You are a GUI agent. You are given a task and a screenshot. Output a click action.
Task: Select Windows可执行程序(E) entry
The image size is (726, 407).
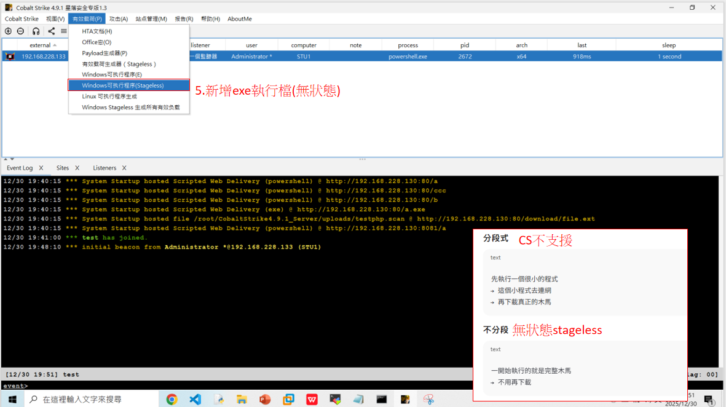click(x=128, y=74)
